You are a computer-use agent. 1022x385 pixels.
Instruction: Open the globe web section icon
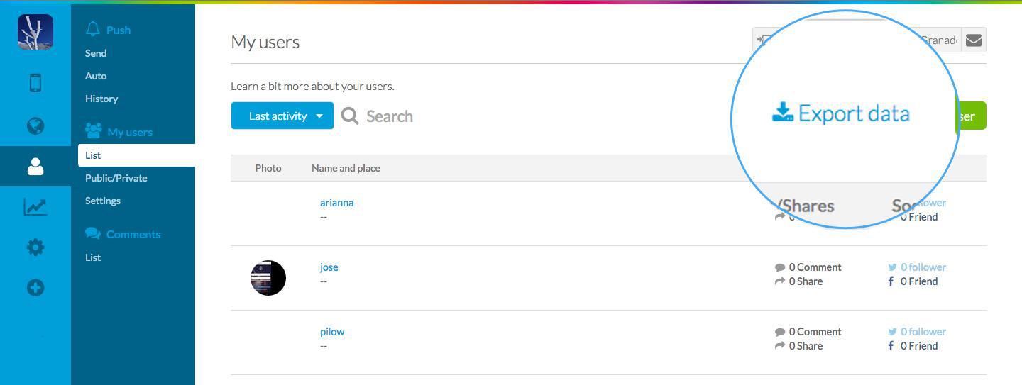click(35, 126)
